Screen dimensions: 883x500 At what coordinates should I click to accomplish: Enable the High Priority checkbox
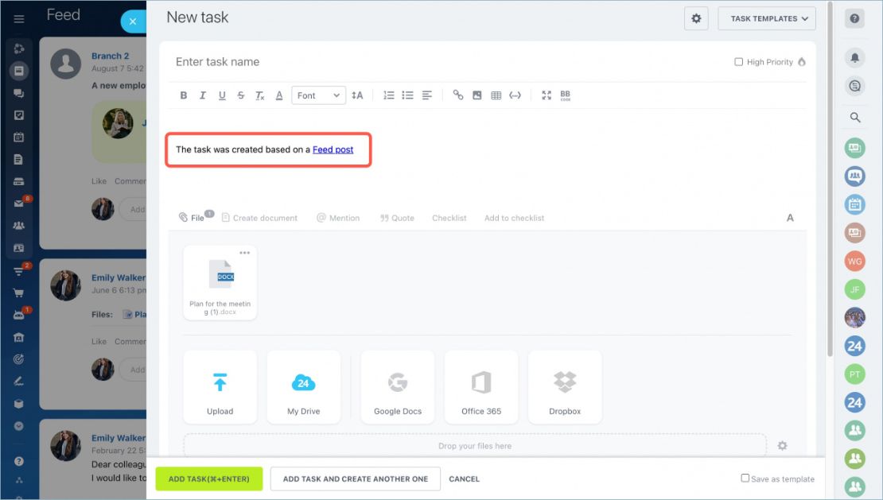738,62
